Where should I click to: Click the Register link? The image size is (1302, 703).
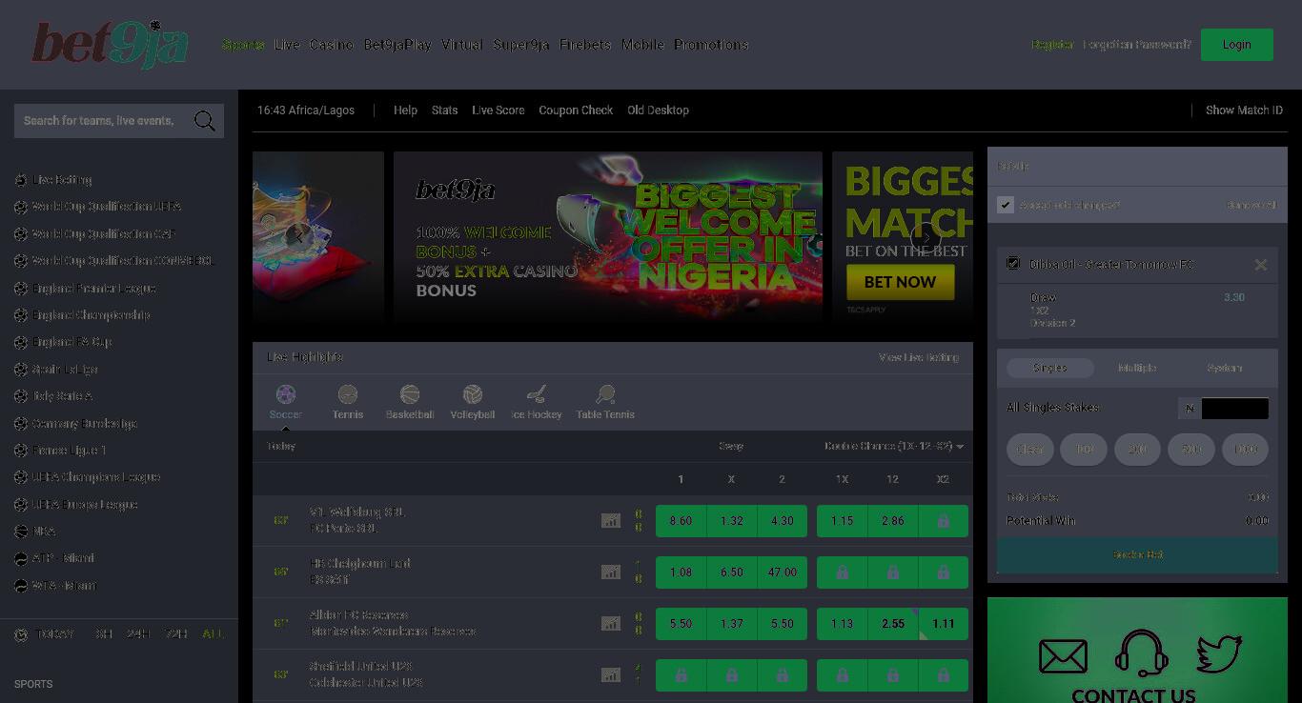click(1052, 45)
